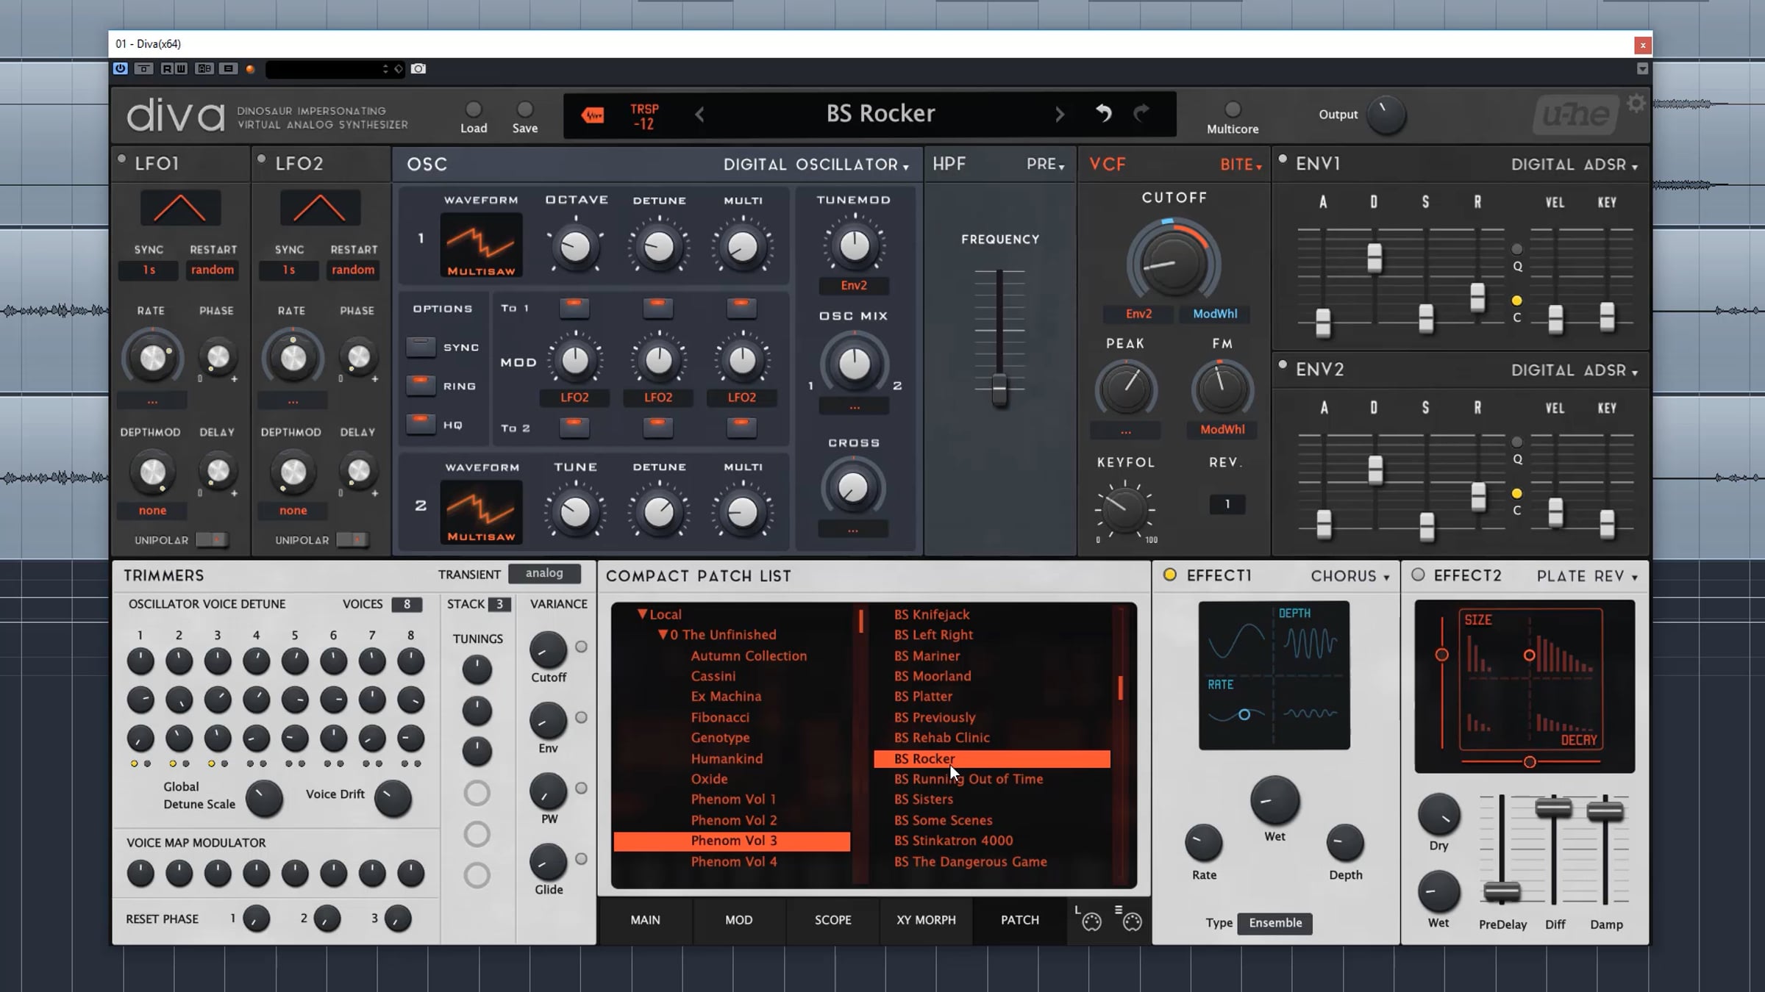Open EFFECT1 Chorus type dropdown
The image size is (1765, 992).
[x=1350, y=576]
